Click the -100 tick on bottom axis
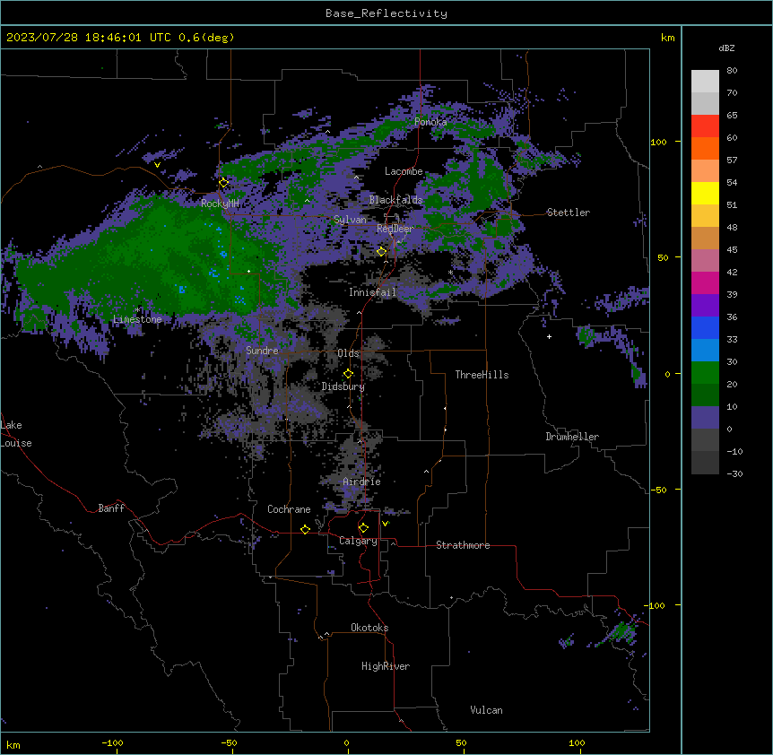 [112, 742]
